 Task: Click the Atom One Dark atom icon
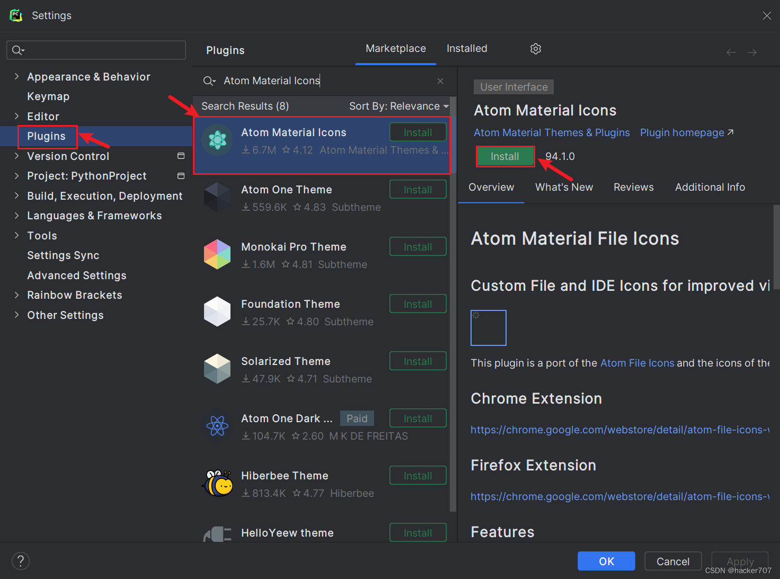click(217, 425)
